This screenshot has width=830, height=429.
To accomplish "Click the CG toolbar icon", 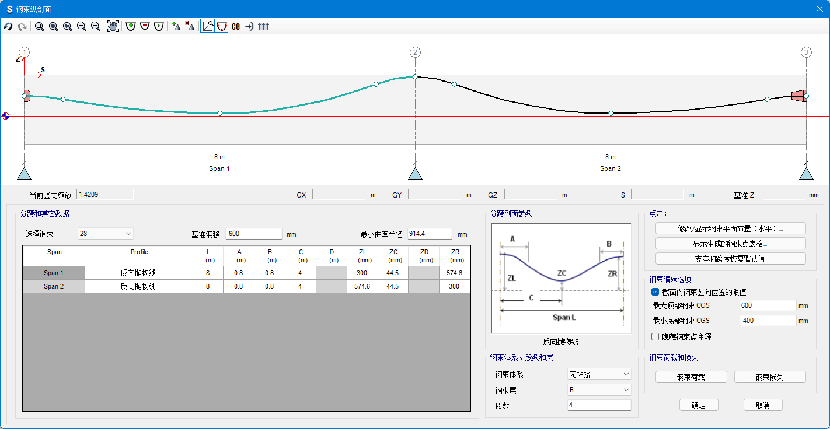I will point(236,27).
